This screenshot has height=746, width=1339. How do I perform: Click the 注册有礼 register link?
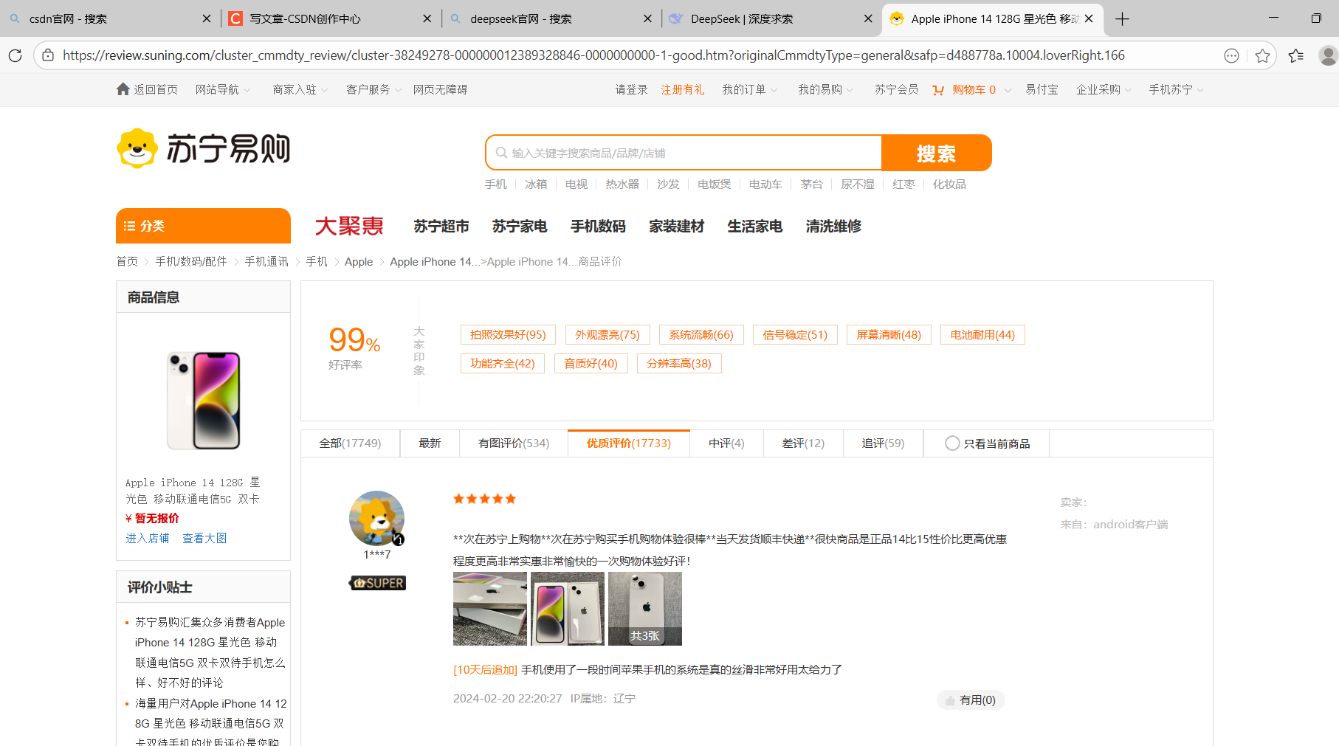tap(683, 90)
